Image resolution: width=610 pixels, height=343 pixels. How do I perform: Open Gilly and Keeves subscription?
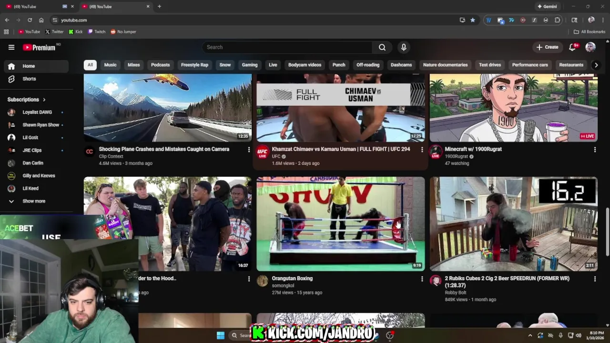coord(36,175)
